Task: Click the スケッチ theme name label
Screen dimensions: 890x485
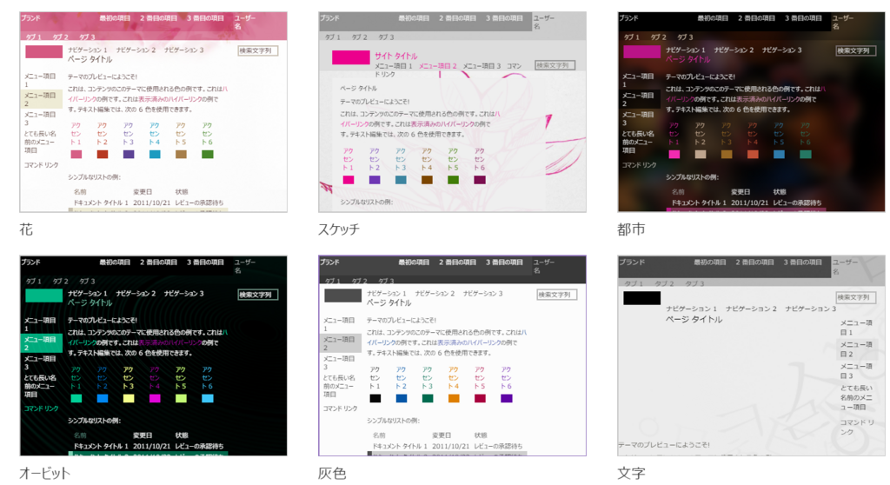Action: pos(339,229)
